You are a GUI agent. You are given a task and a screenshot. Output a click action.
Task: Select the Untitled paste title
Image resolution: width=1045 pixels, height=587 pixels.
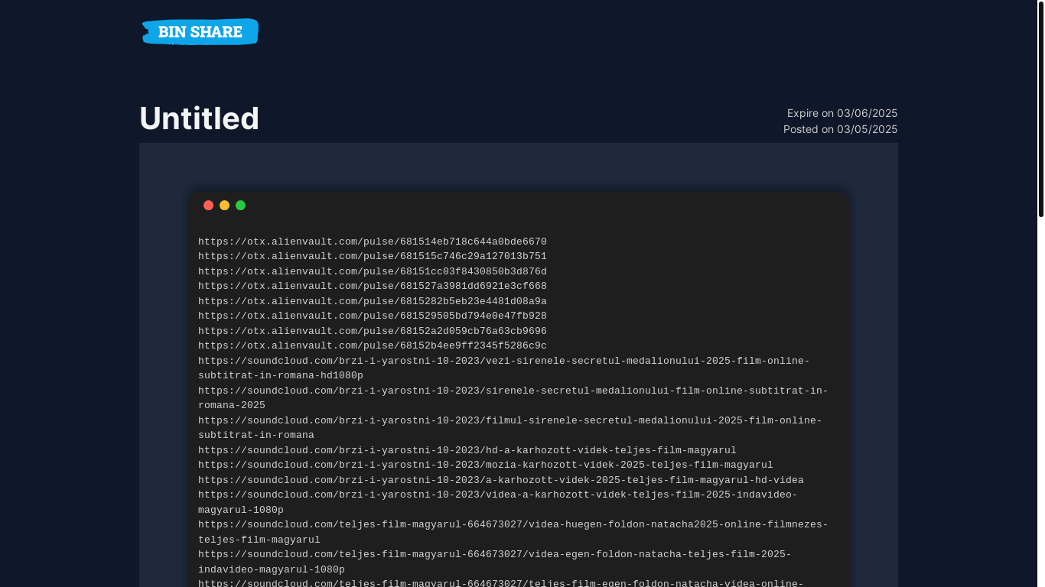[x=200, y=118]
